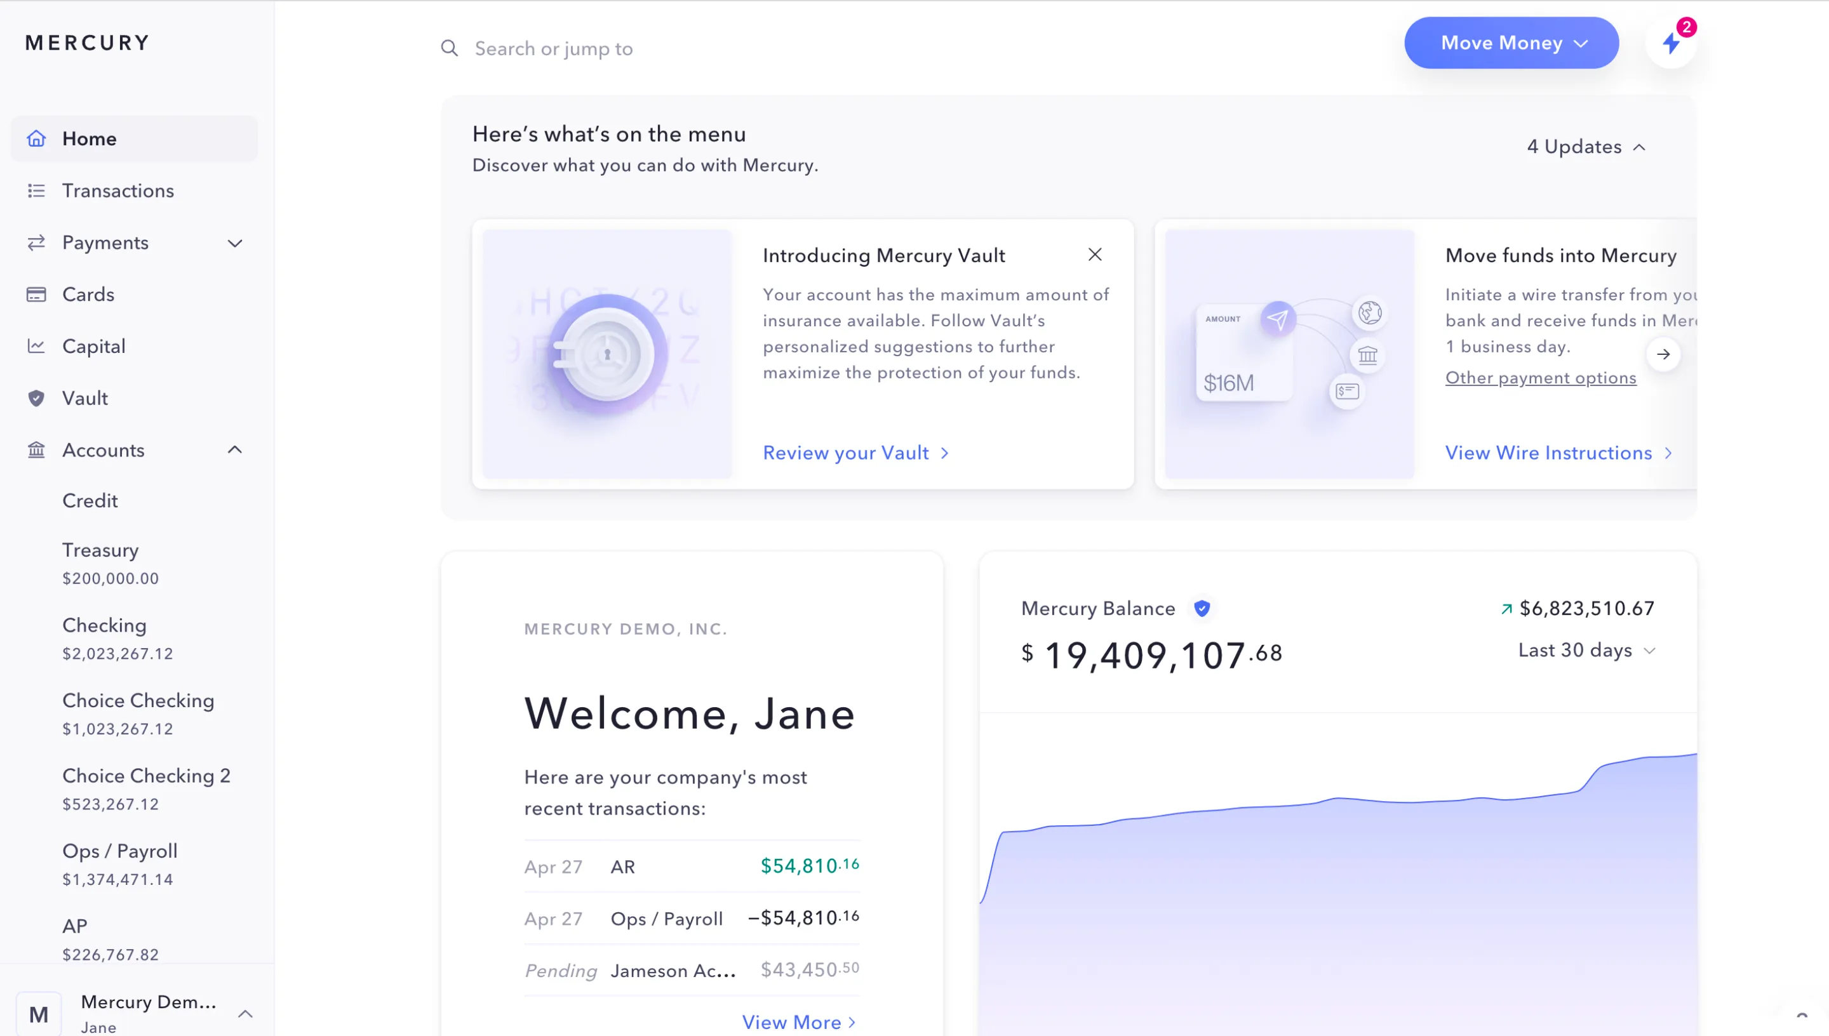Viewport: 1829px width, 1036px height.
Task: Click the Move Money button
Action: [x=1511, y=43]
